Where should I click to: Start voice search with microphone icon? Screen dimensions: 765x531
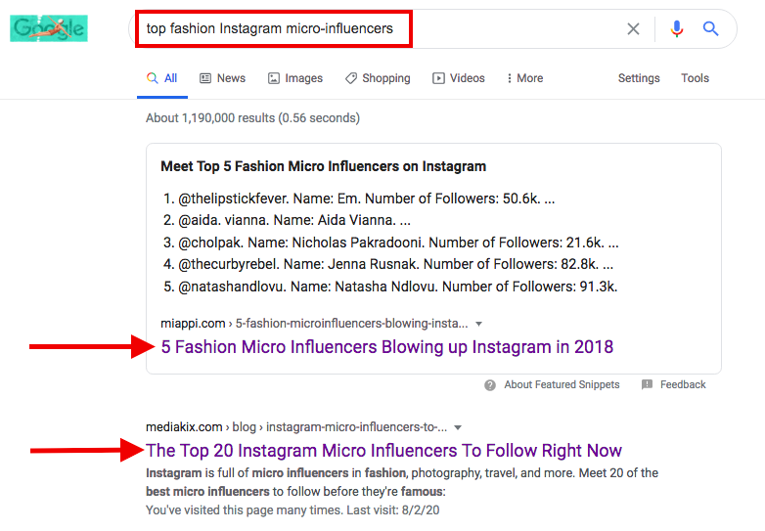[x=677, y=29]
